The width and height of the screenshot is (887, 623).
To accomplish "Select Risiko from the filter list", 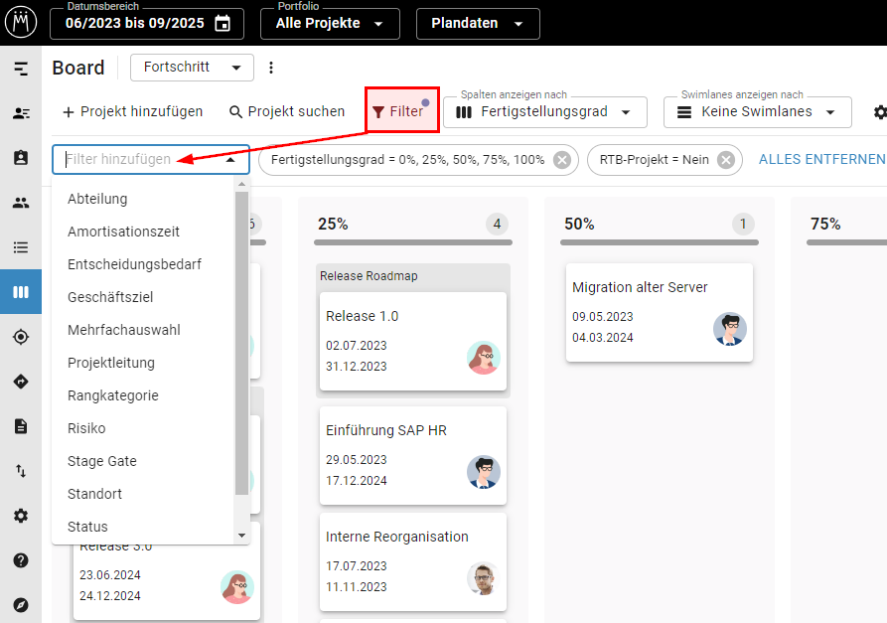I will coord(143,429).
